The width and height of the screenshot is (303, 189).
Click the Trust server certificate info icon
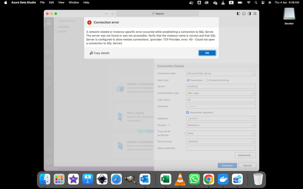tap(184, 133)
